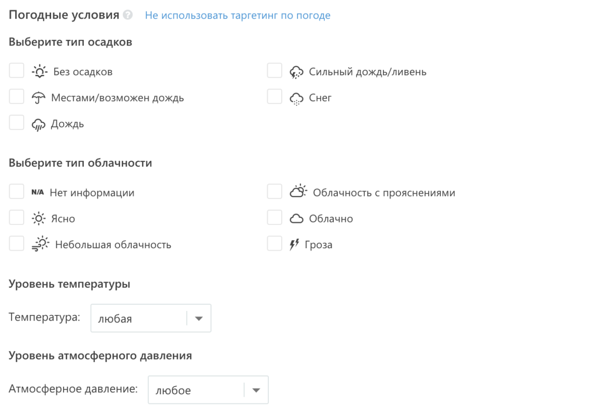Click the N/A icon for Нет информации
Viewport: 594px width, 414px height.
tap(37, 193)
